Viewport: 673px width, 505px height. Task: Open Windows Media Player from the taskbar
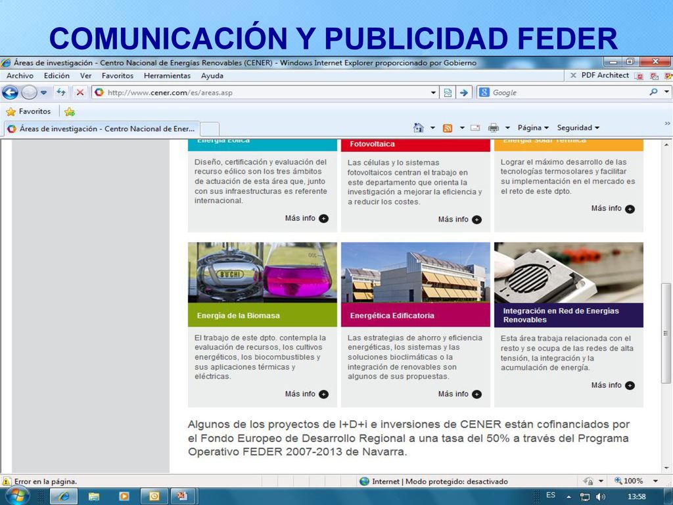pos(124,496)
